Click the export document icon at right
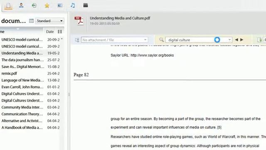 coord(259,40)
